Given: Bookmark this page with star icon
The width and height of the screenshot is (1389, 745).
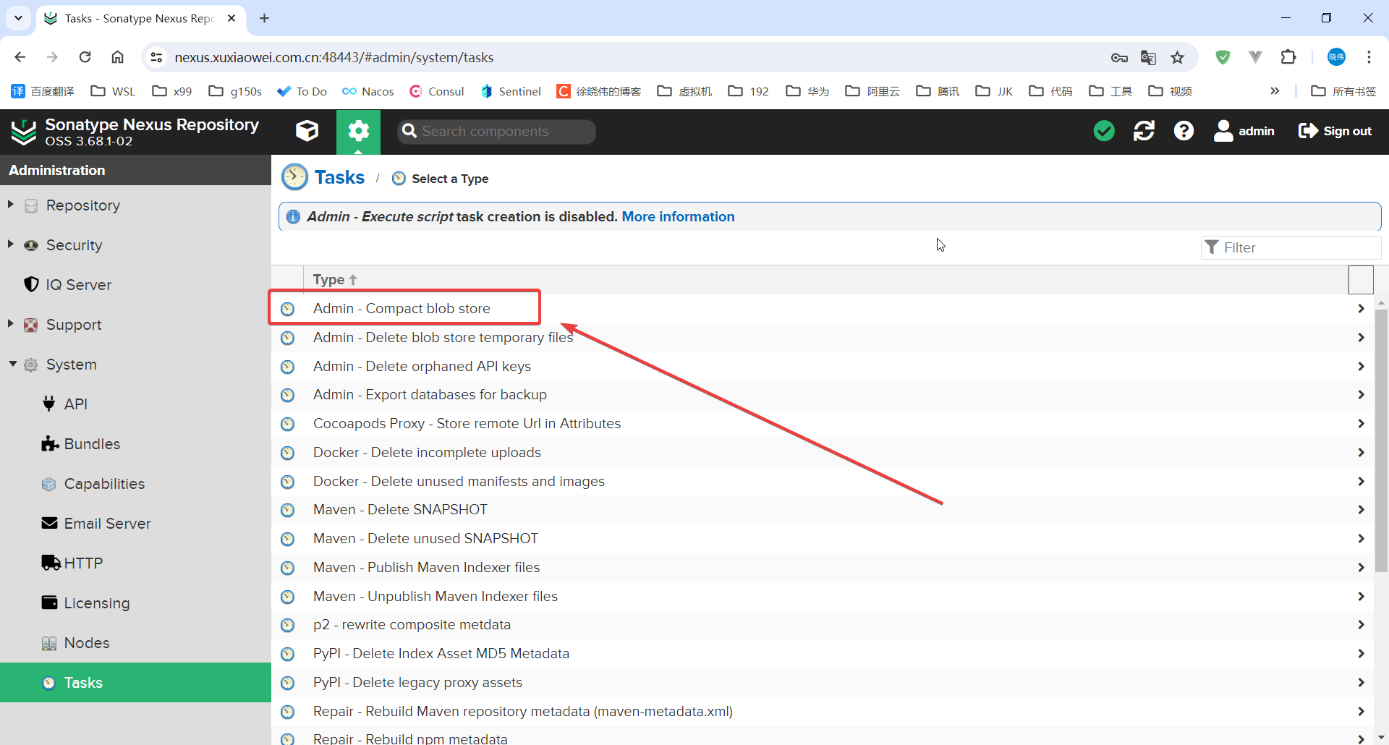Looking at the screenshot, I should point(1178,57).
